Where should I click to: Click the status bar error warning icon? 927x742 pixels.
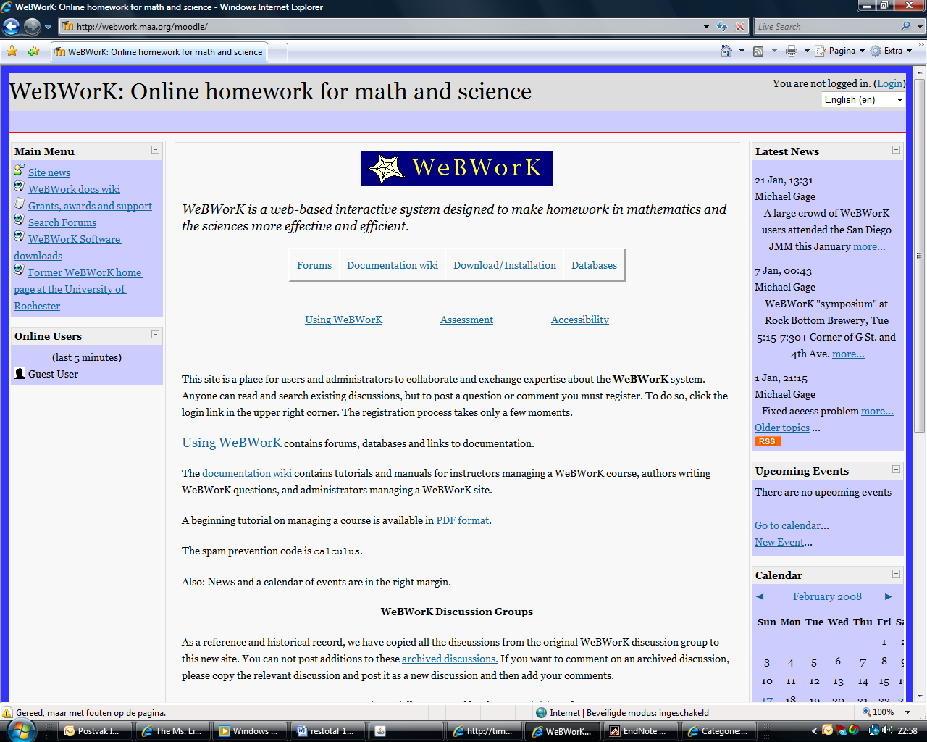8,712
